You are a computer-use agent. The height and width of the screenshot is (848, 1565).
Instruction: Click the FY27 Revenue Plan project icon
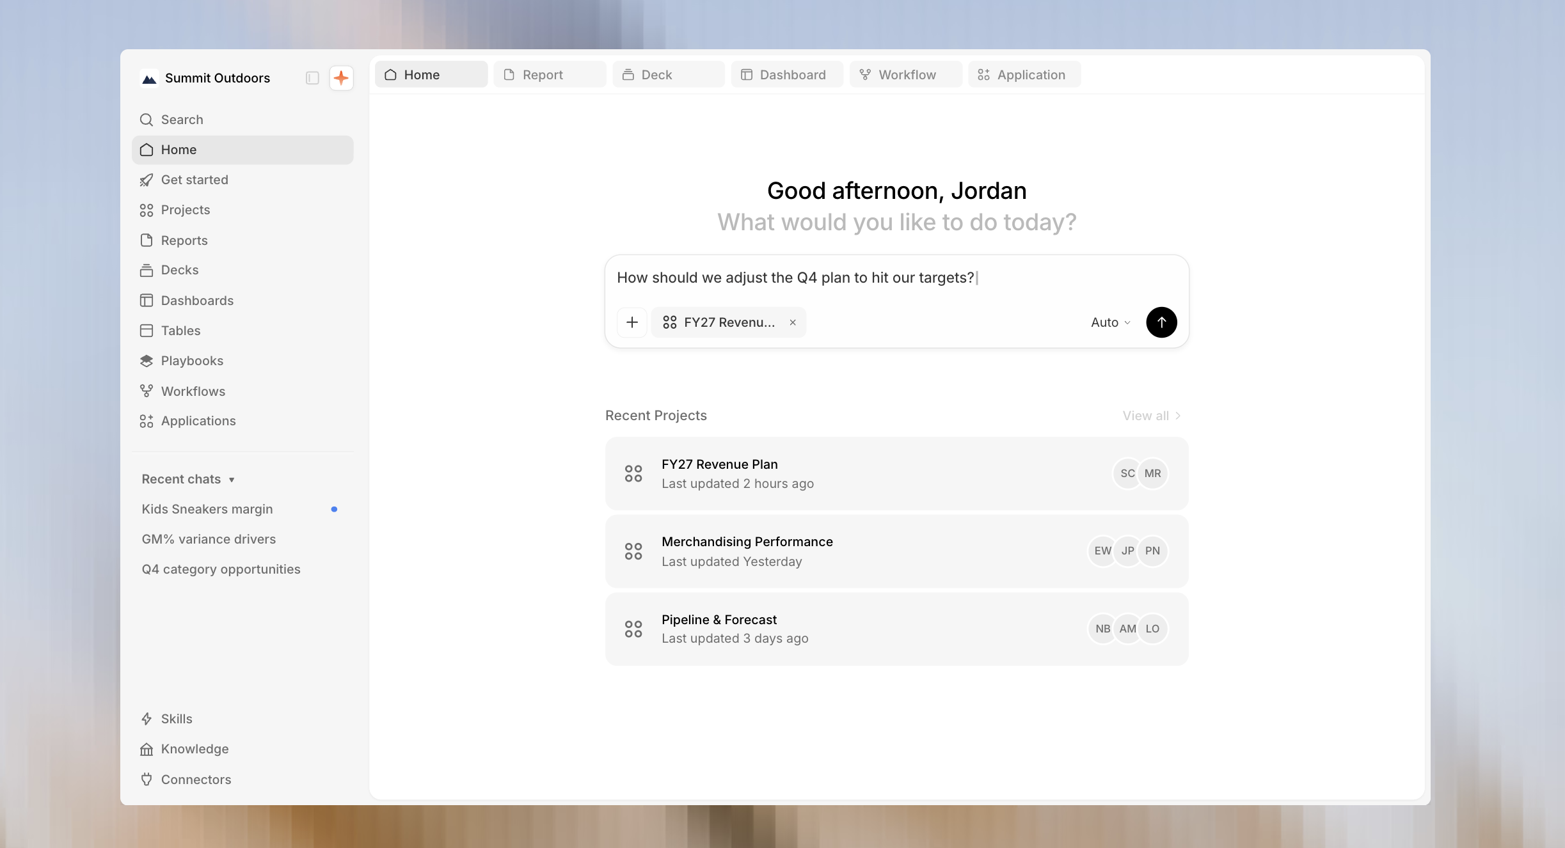pos(633,474)
